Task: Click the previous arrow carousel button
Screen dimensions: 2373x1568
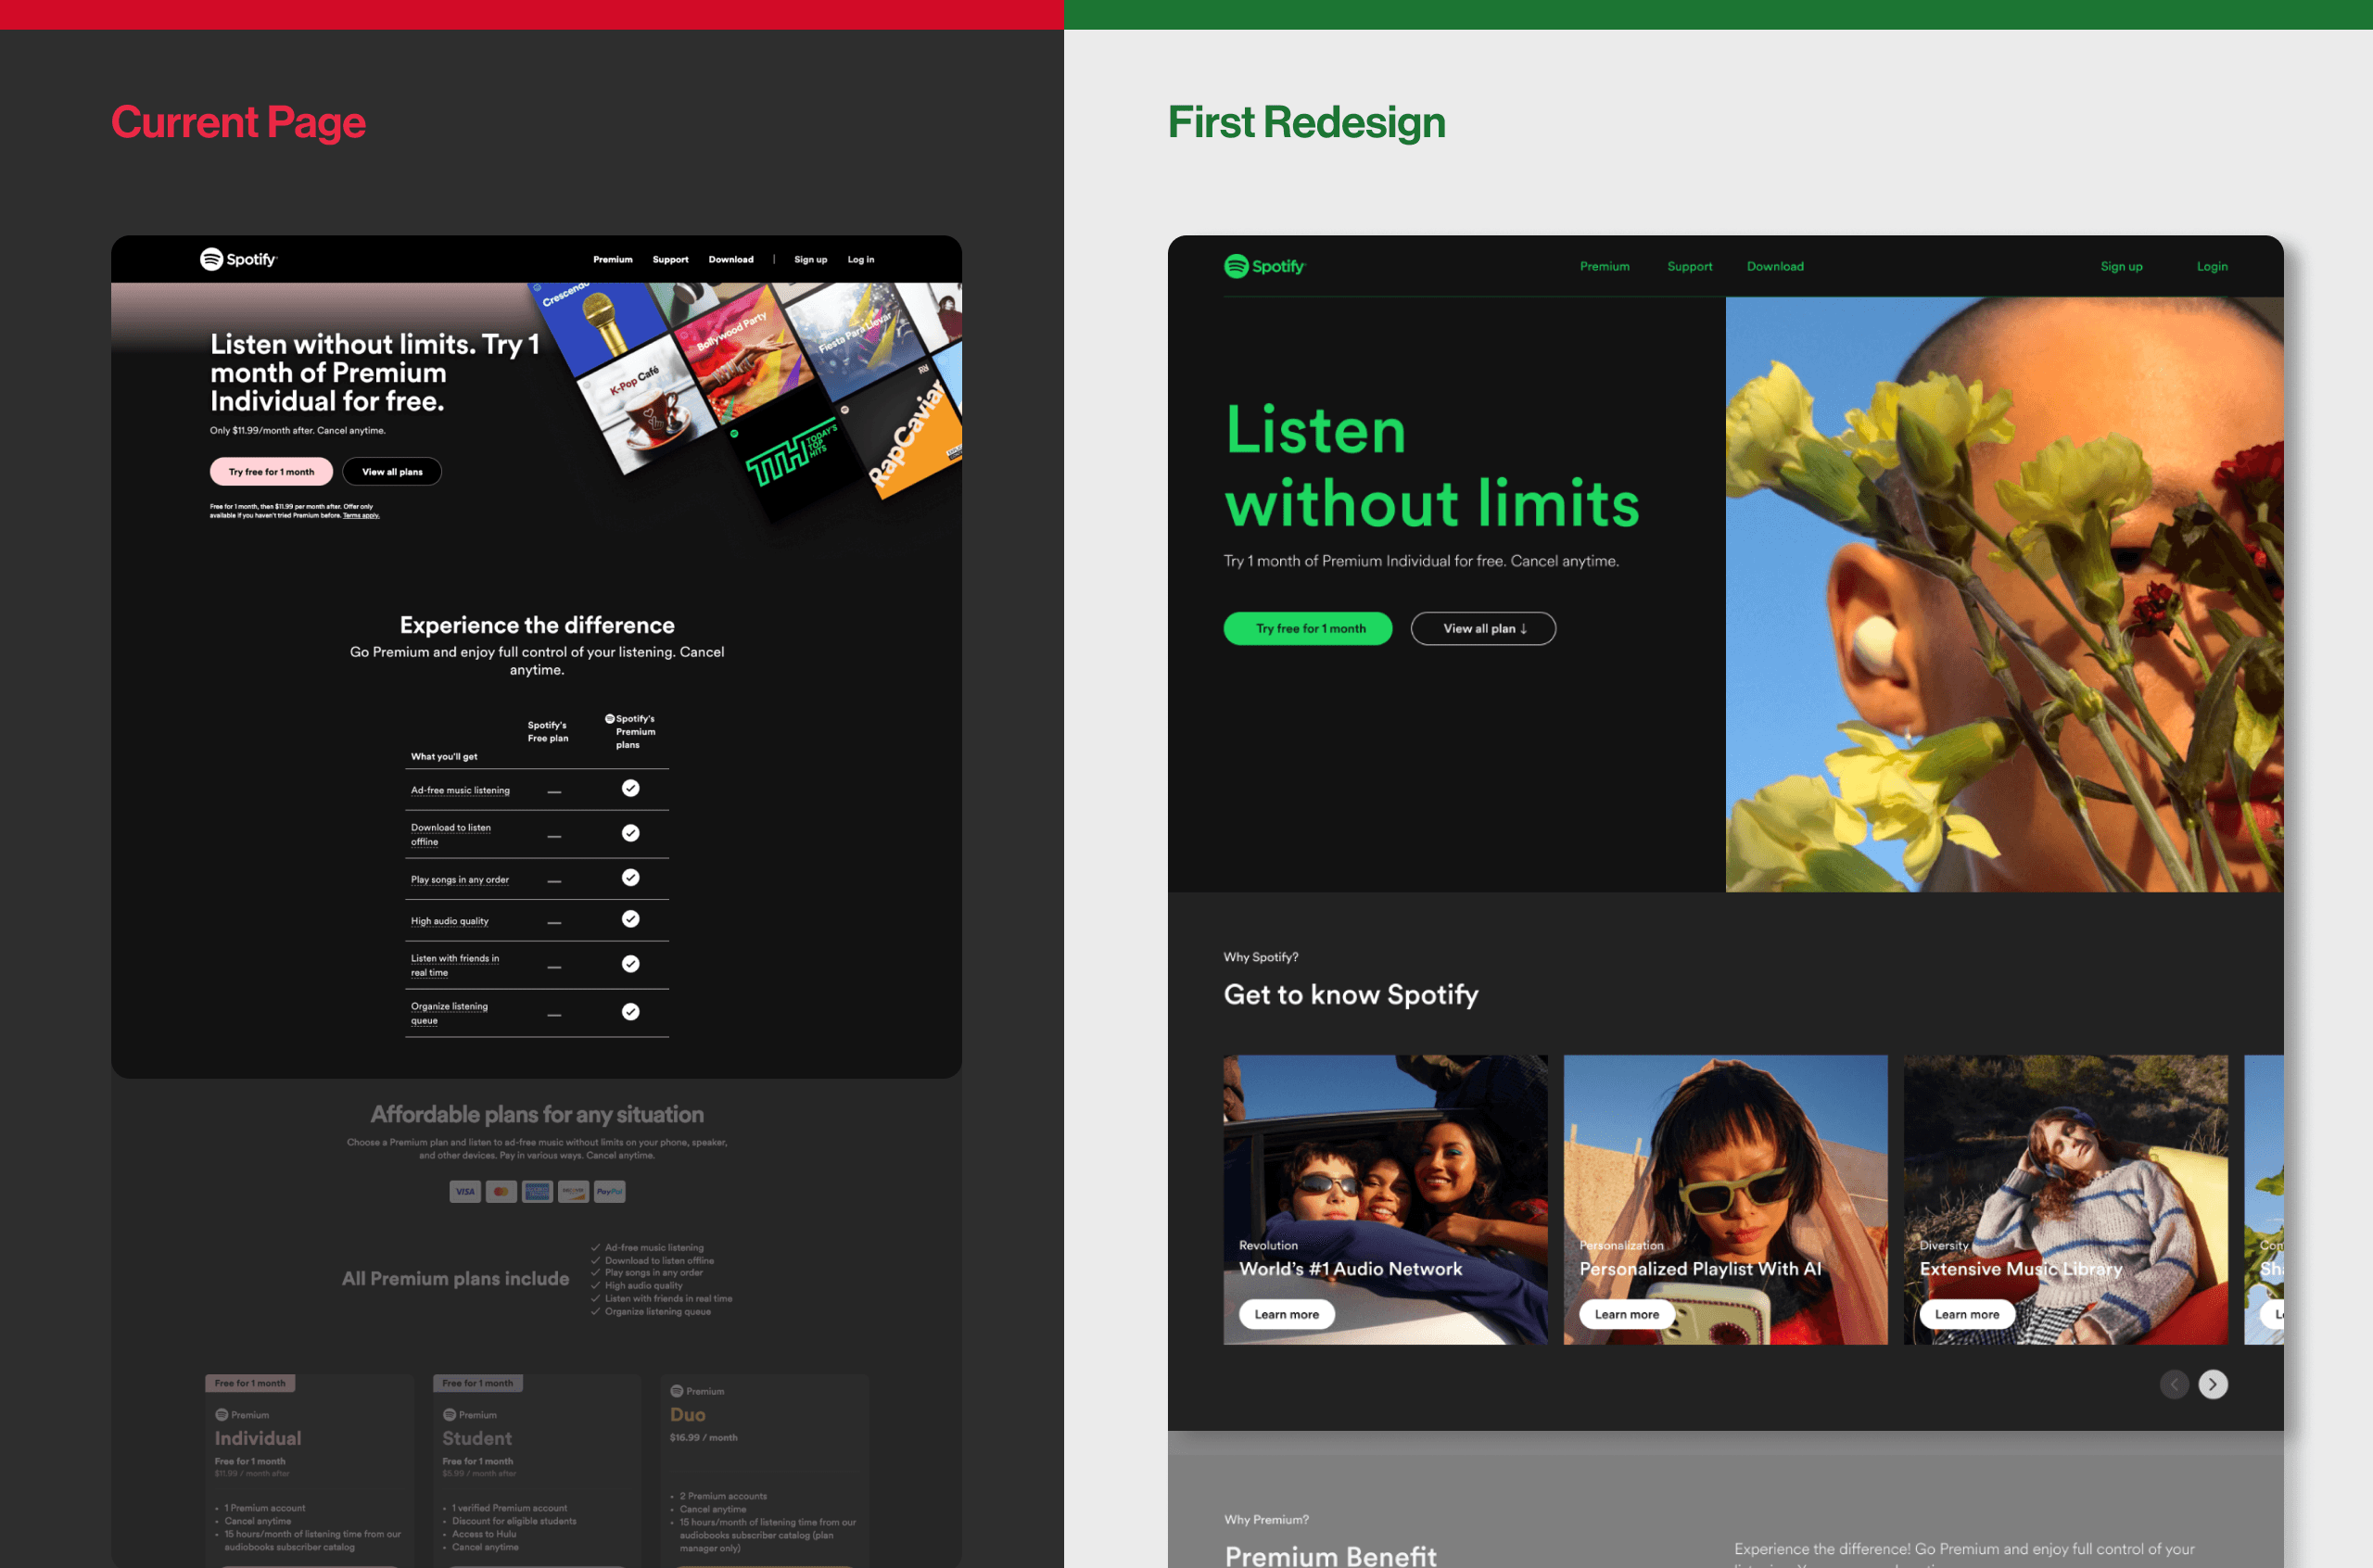Action: click(2174, 1384)
